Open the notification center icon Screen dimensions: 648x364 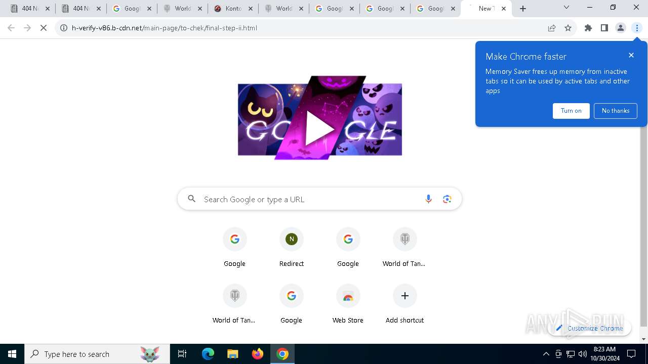tap(631, 354)
